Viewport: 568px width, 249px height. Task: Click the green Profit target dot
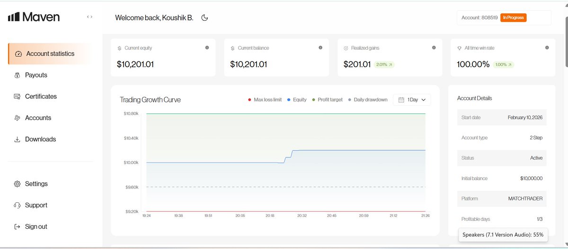[314, 100]
